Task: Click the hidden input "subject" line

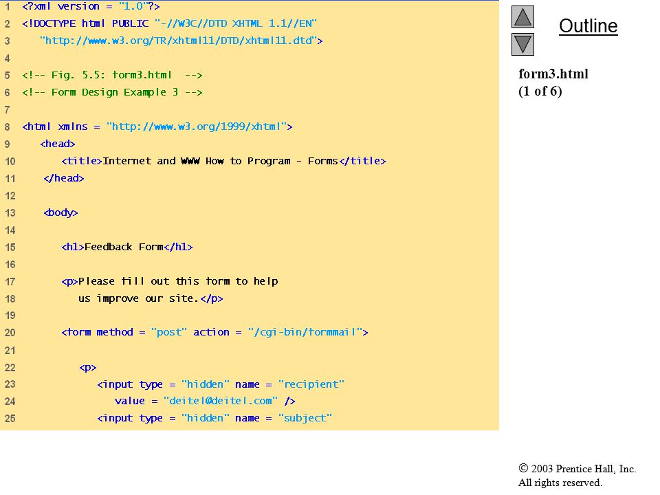Action: (x=214, y=419)
